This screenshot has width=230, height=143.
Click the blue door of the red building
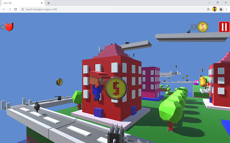click(x=98, y=112)
